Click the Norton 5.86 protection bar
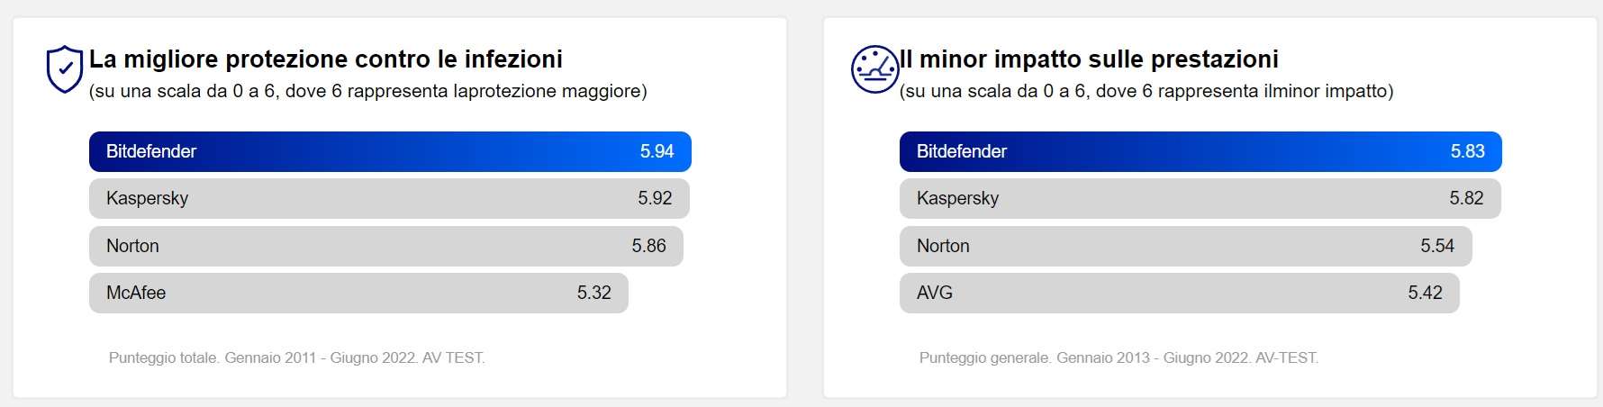Image resolution: width=1603 pixels, height=407 pixels. point(385,246)
